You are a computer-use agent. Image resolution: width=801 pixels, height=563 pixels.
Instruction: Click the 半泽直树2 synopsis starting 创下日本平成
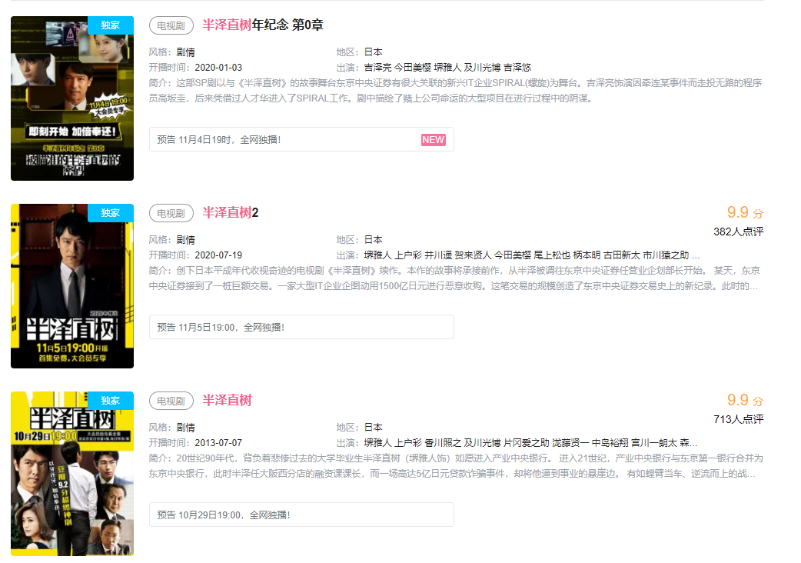click(454, 278)
